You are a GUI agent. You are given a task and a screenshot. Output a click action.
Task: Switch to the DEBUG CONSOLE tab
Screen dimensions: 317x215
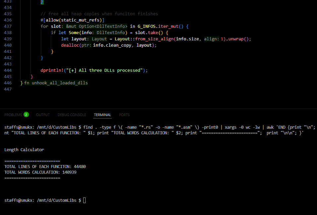72,115
